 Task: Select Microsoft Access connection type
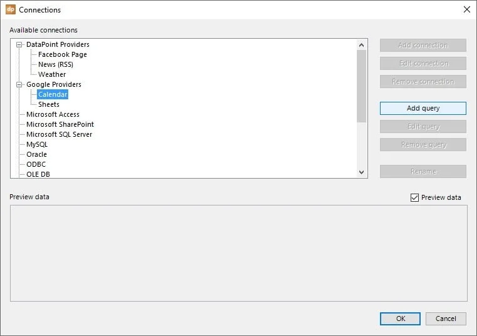pyautogui.click(x=53, y=114)
